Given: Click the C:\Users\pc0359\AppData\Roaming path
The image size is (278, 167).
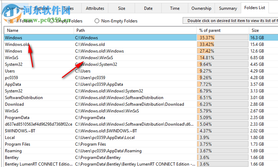Looking at the screenshot, I should click(x=108, y=151).
